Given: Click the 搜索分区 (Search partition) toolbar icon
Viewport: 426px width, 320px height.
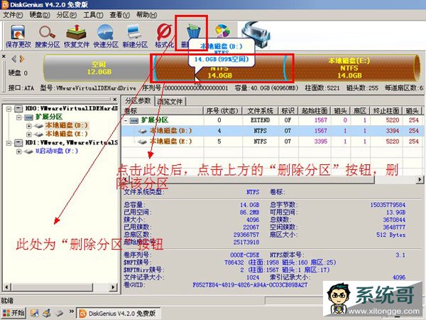Looking at the screenshot, I should click(x=48, y=36).
